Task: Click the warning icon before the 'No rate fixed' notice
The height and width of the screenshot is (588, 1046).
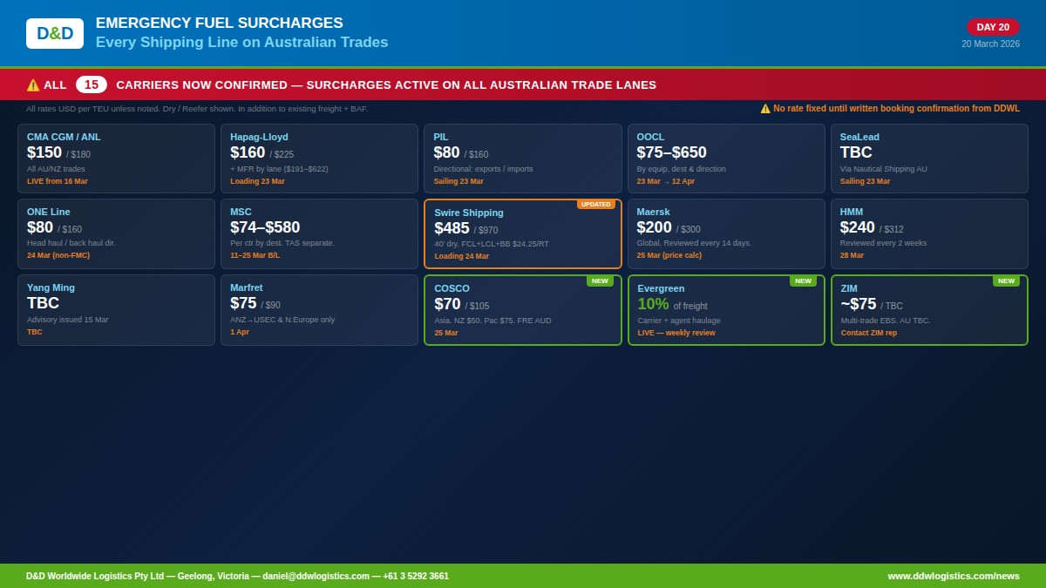Action: 765,109
